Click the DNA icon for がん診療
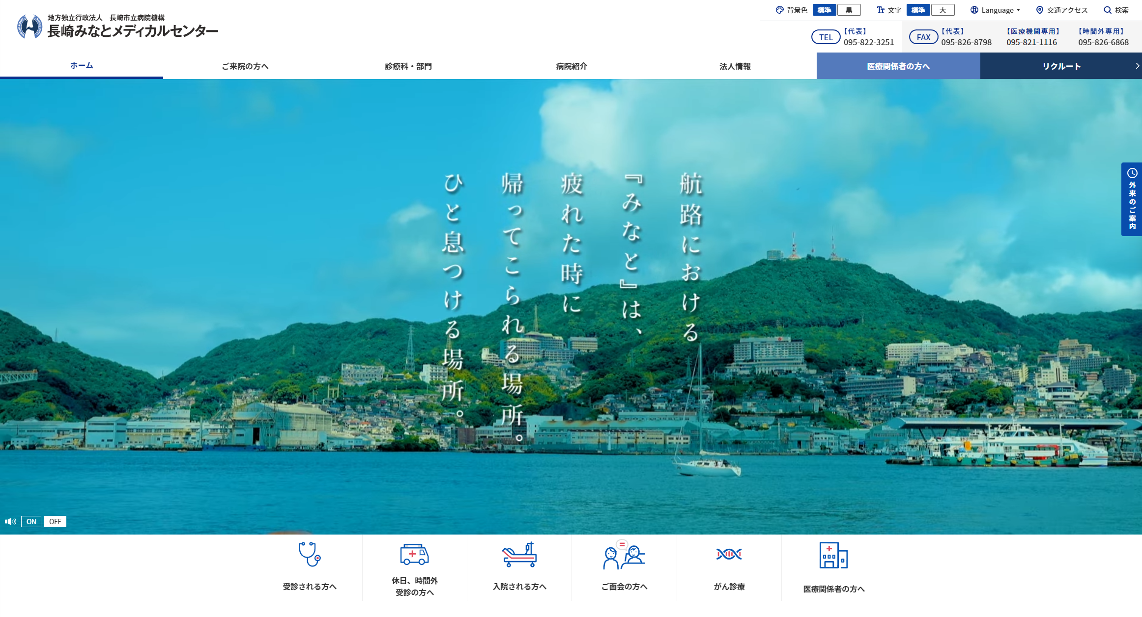This screenshot has height=617, width=1142. click(729, 554)
